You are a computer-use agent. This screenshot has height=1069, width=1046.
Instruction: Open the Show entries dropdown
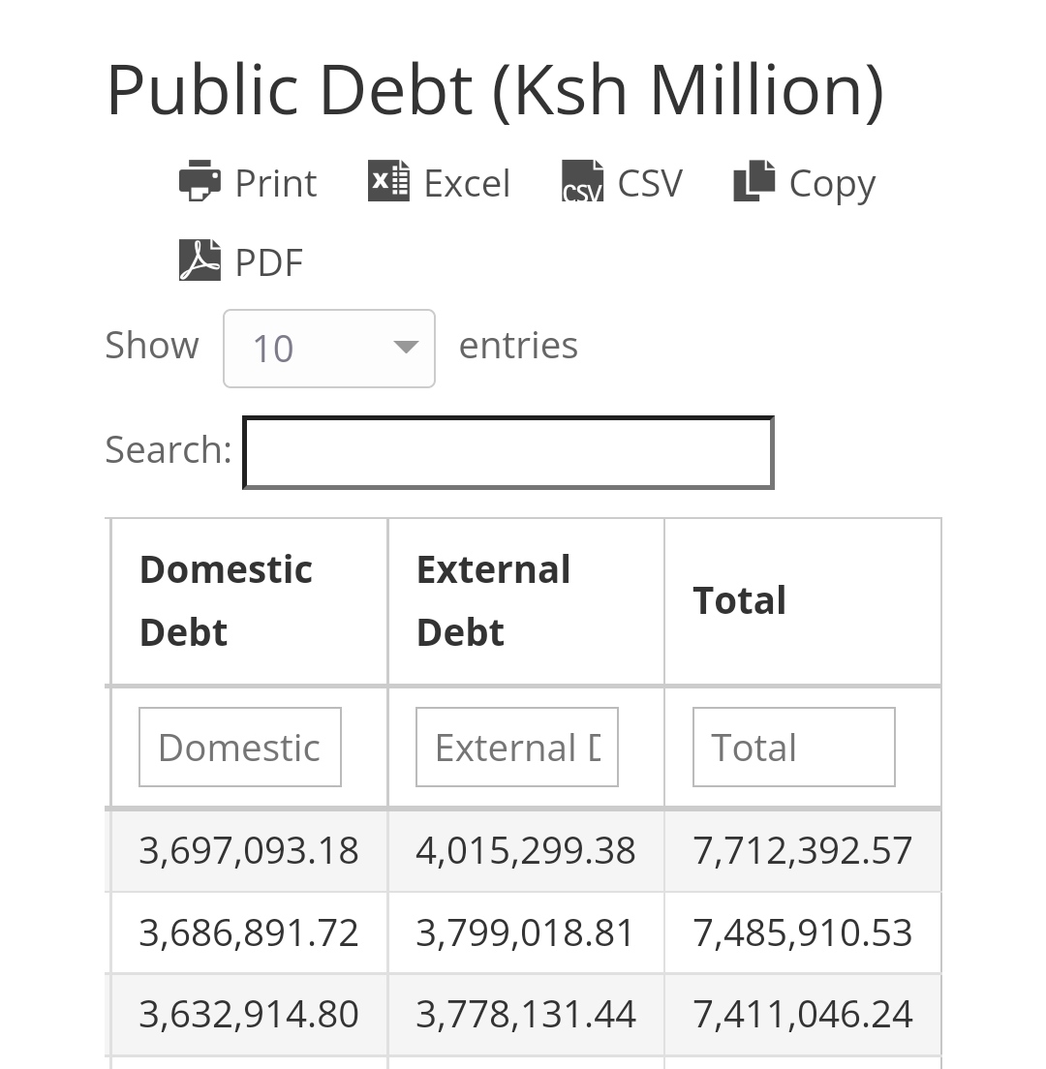pos(328,349)
